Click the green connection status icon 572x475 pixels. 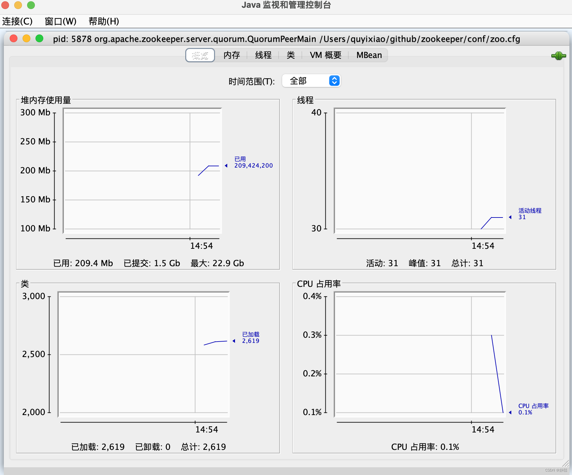click(x=558, y=56)
